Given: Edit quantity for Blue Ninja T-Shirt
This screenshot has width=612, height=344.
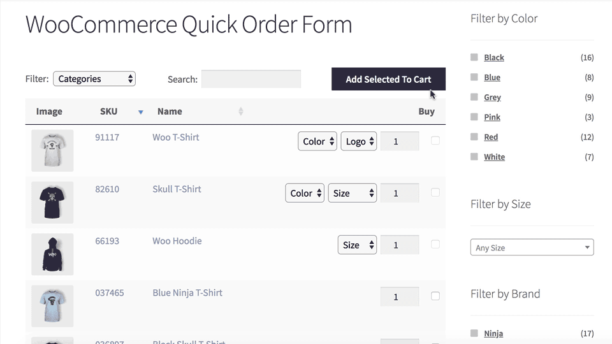Looking at the screenshot, I should click(x=400, y=297).
